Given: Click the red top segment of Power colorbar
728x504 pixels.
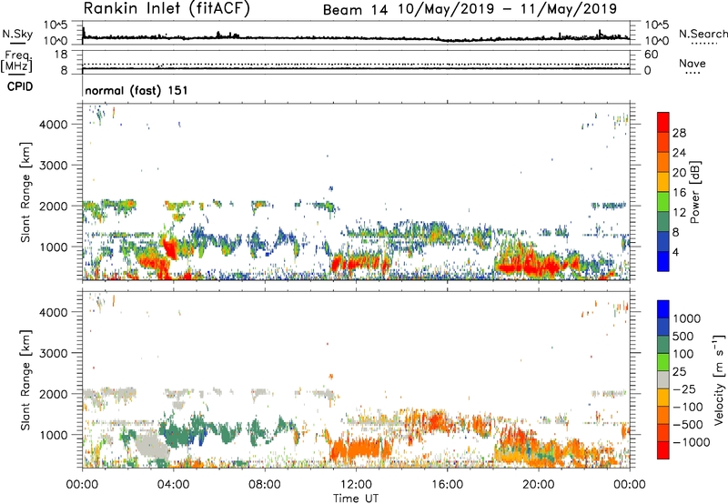Looking at the screenshot, I should (x=663, y=122).
